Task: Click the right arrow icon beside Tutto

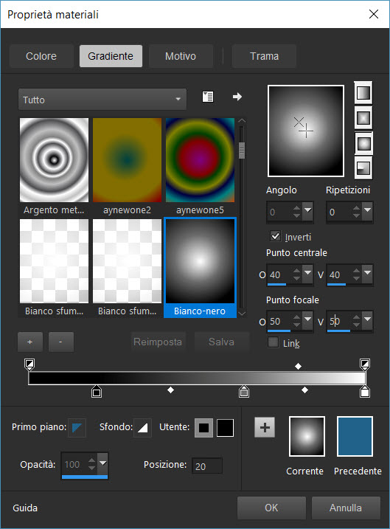Action: tap(237, 97)
